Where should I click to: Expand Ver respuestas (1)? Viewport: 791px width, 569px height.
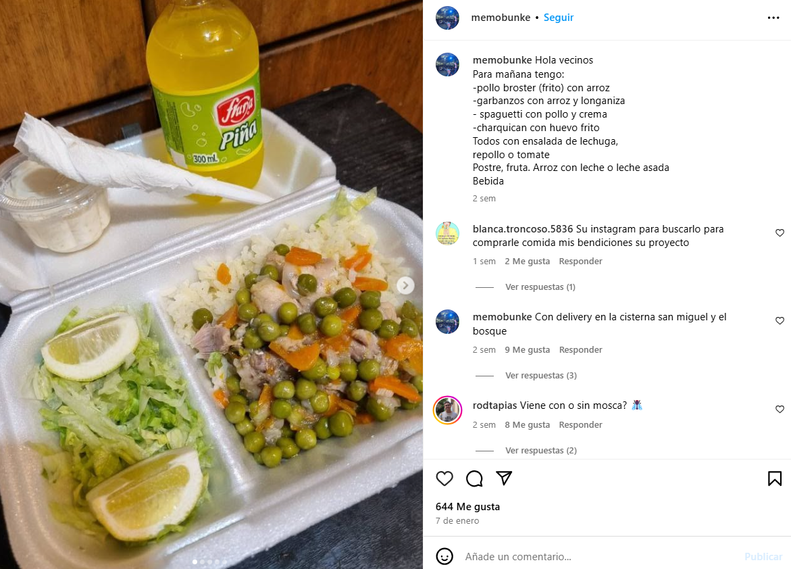tap(540, 287)
